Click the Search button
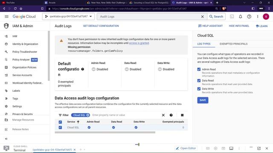Viewport: 273px width, 153px height. (x=216, y=17)
